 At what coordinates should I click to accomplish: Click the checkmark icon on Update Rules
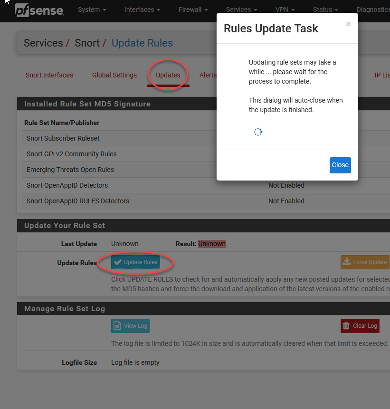click(x=118, y=262)
